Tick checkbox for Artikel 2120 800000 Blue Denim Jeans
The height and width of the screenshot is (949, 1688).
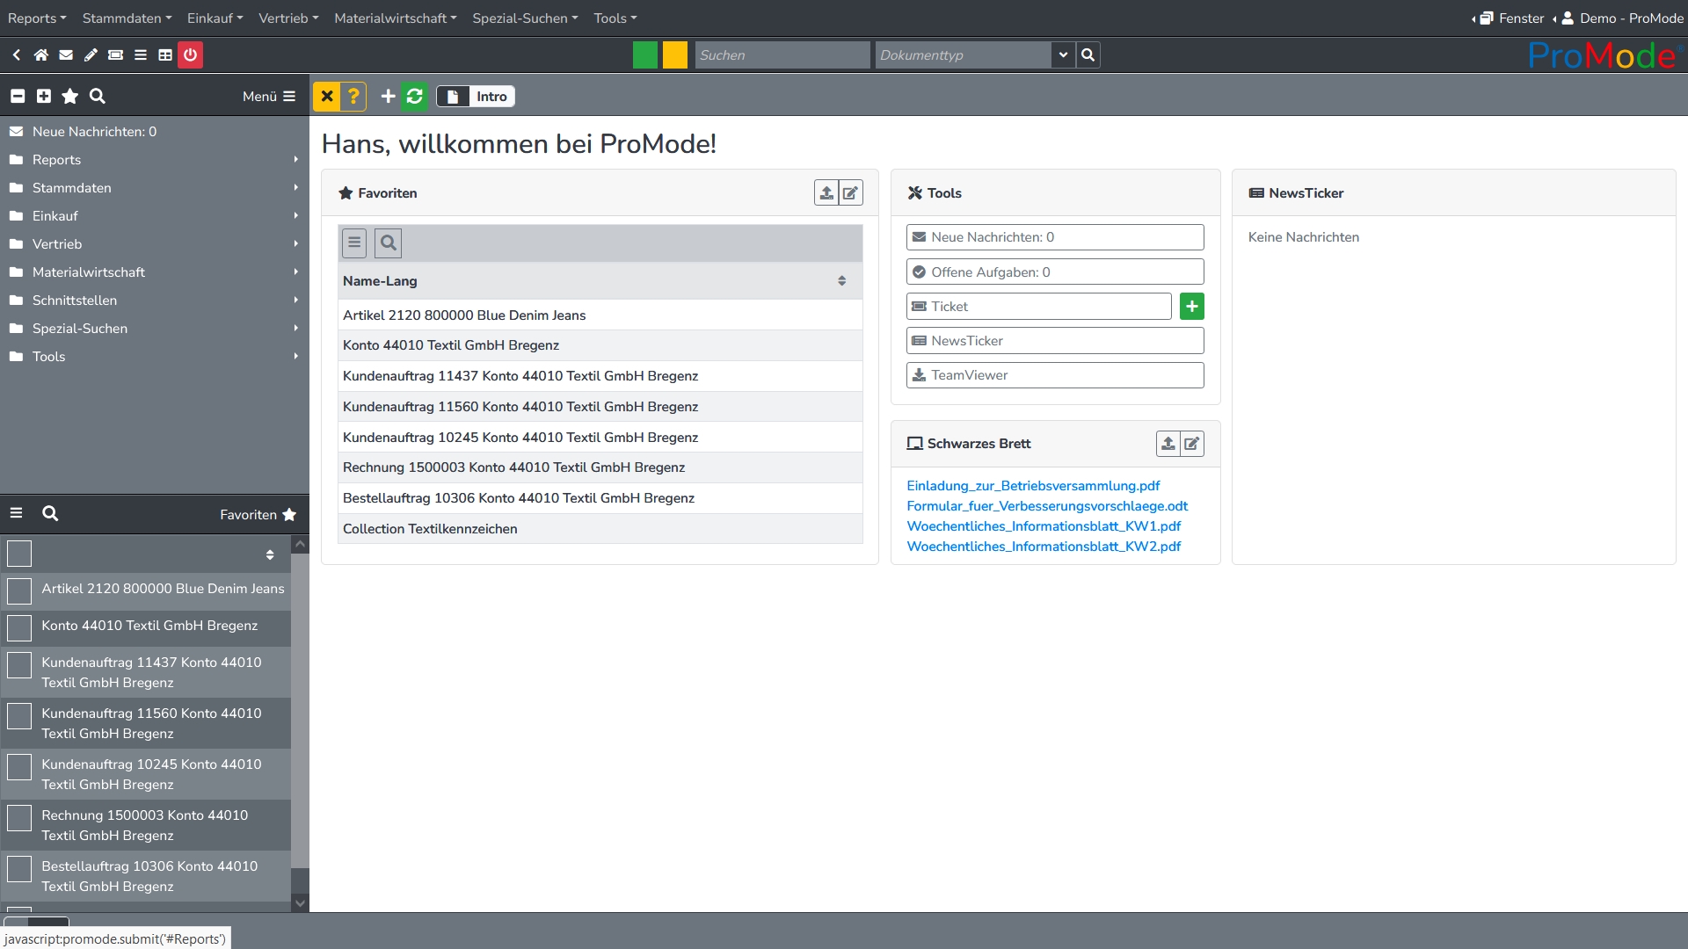click(19, 590)
